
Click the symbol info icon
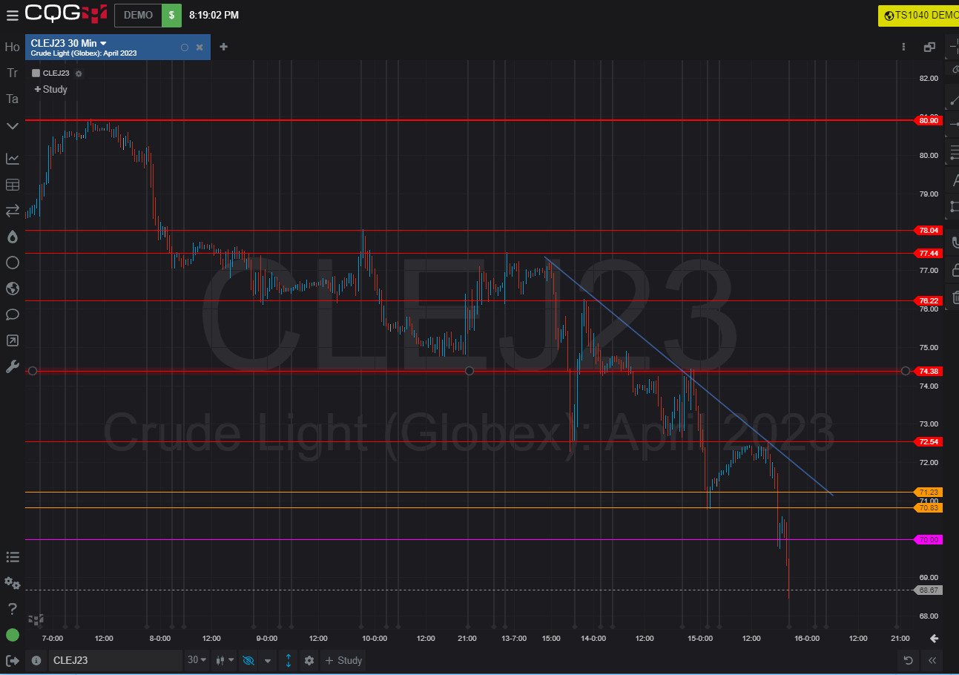tap(36, 660)
